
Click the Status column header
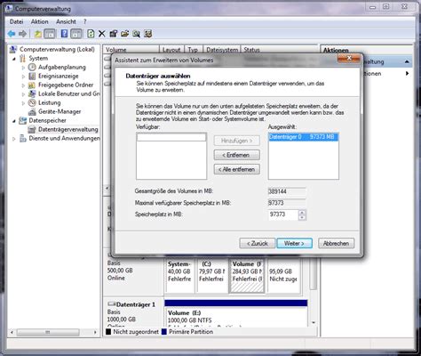tap(279, 50)
